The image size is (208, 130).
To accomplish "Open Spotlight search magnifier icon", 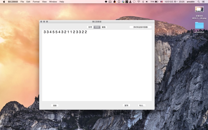I will (x=199, y=2).
